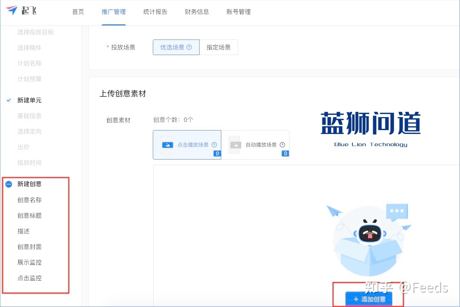The width and height of the screenshot is (460, 307).
Task: Click the 起飞 paper plane logo
Action: click(12, 11)
